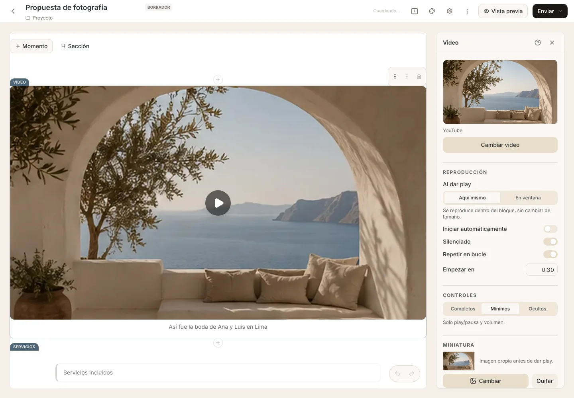This screenshot has height=398, width=574.
Task: Click the redo arrow icon
Action: [x=412, y=374]
